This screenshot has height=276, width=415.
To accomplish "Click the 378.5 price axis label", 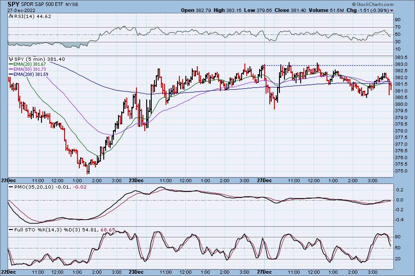I will (x=401, y=124).
